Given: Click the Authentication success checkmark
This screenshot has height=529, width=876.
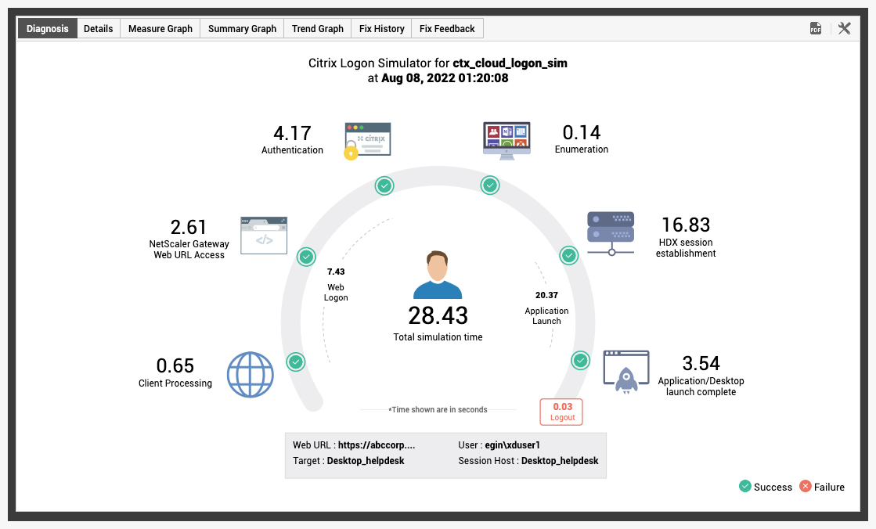Looking at the screenshot, I should click(384, 185).
